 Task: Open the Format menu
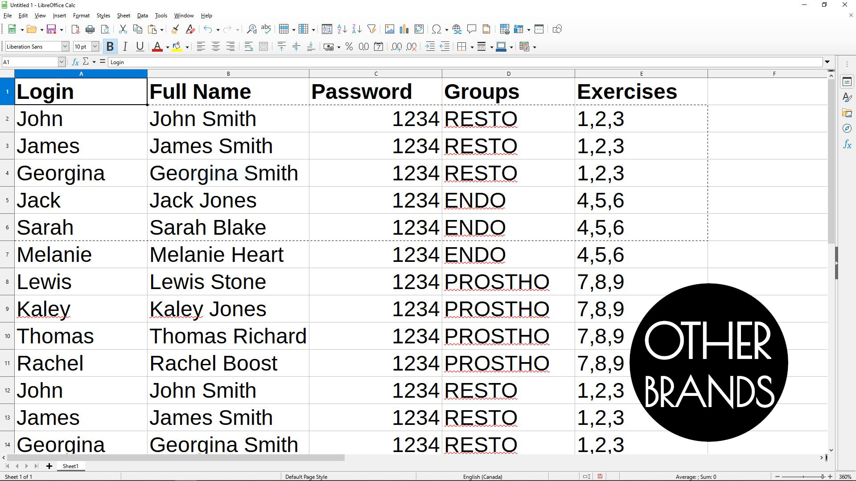[x=81, y=16]
